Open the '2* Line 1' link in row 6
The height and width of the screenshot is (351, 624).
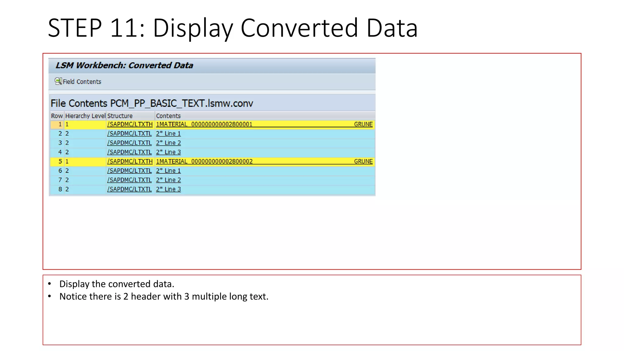click(168, 171)
